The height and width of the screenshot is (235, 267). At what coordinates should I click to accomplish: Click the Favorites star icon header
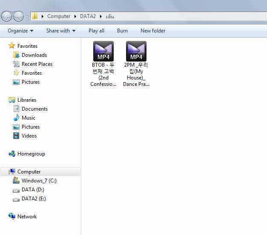click(12, 46)
